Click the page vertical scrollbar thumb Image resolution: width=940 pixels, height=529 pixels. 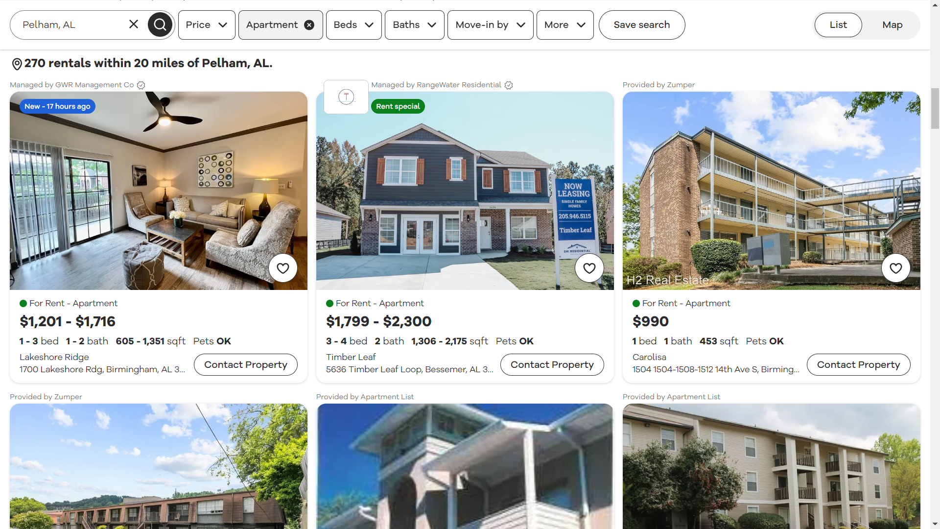pos(935,109)
